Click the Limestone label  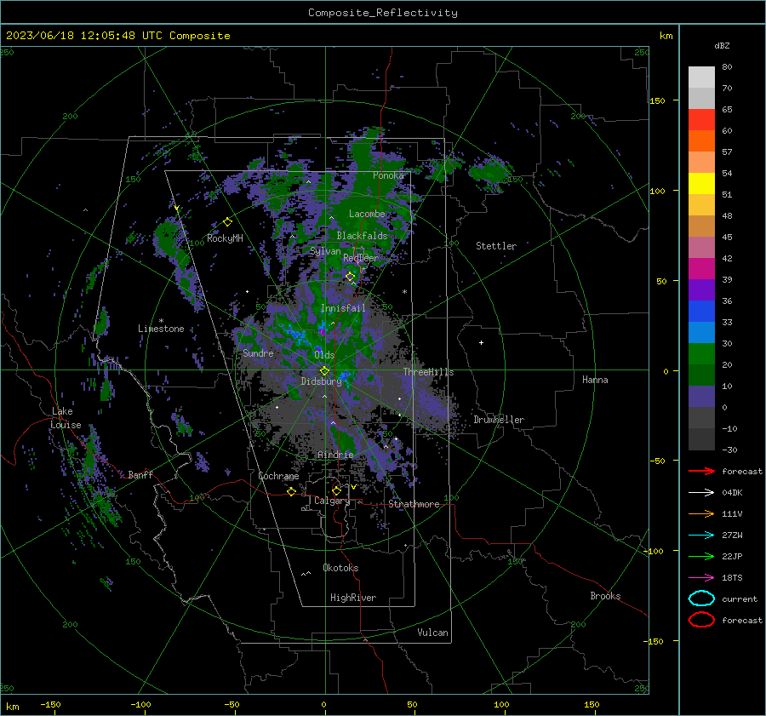click(x=161, y=329)
